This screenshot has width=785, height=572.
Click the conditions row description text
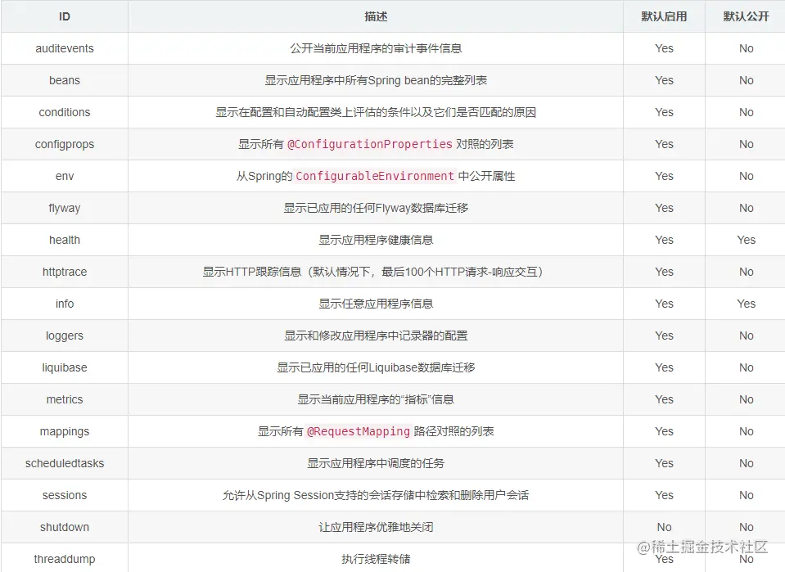[x=376, y=113]
